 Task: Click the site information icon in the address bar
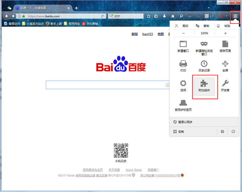[19, 16]
